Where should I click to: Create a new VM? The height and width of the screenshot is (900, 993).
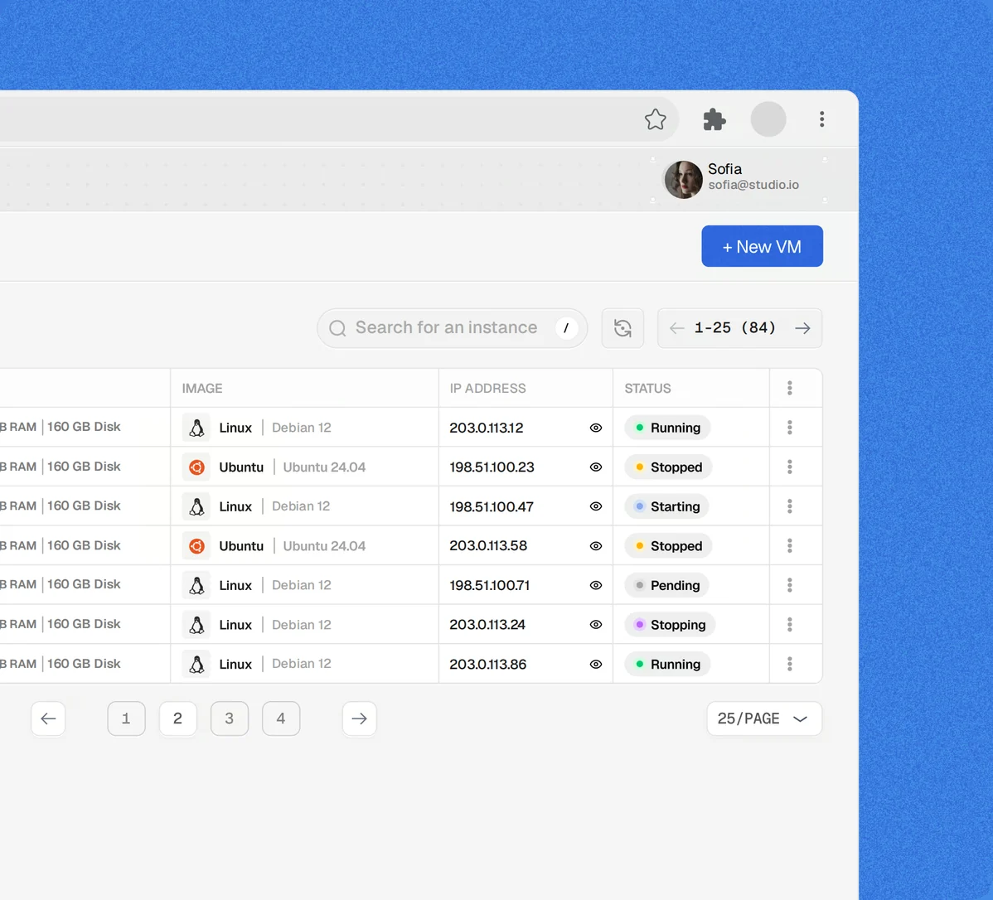[x=762, y=246]
